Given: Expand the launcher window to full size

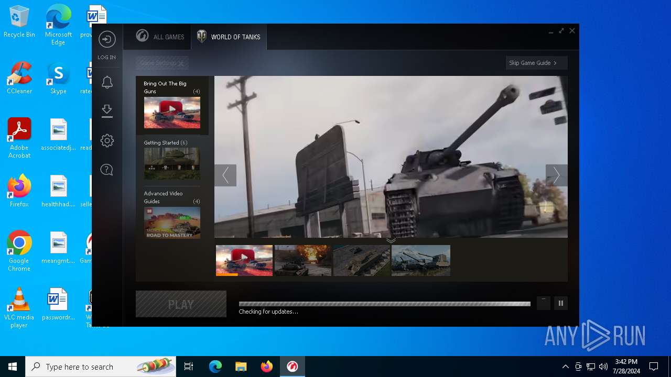Looking at the screenshot, I should [x=561, y=31].
